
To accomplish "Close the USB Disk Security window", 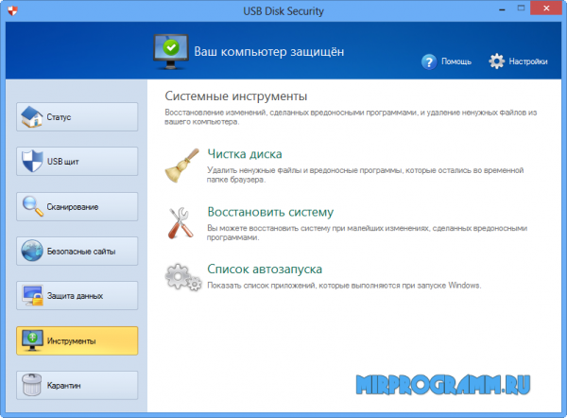I will (x=546, y=8).
